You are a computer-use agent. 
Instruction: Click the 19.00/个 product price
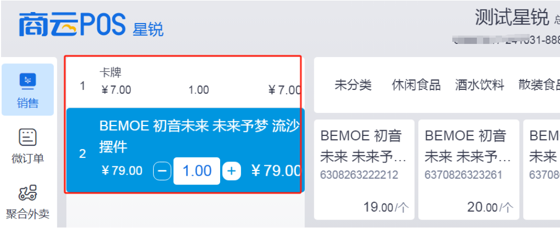click(386, 207)
